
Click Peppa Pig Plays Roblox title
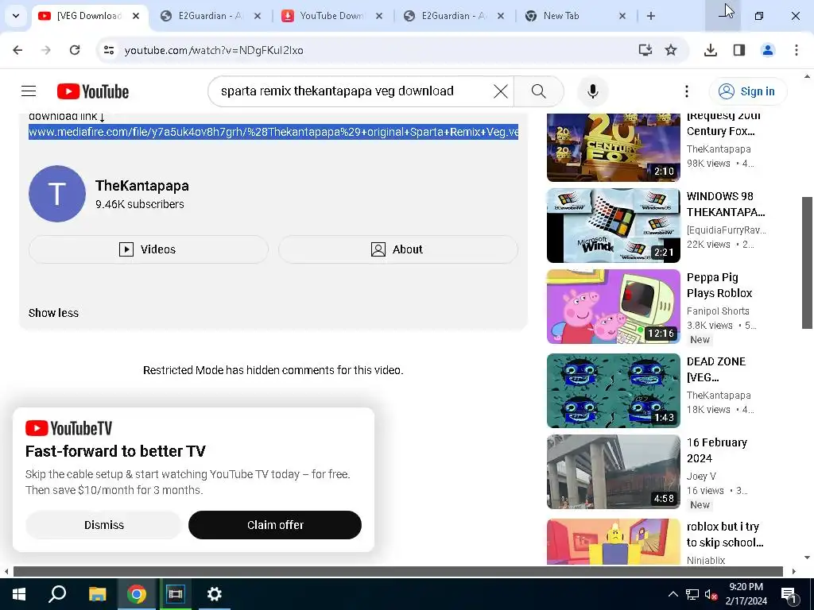tap(719, 285)
